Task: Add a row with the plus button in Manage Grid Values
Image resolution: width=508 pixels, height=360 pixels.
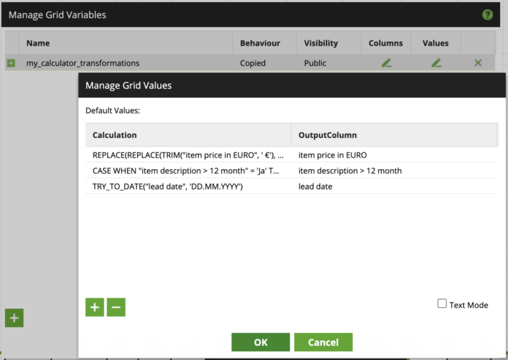Action: 94,307
